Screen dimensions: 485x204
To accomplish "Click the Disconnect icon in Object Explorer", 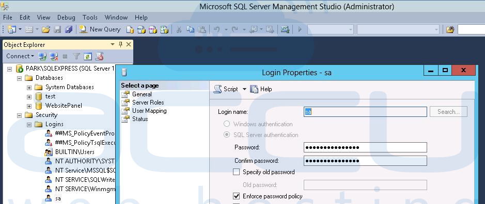I will tap(54, 56).
